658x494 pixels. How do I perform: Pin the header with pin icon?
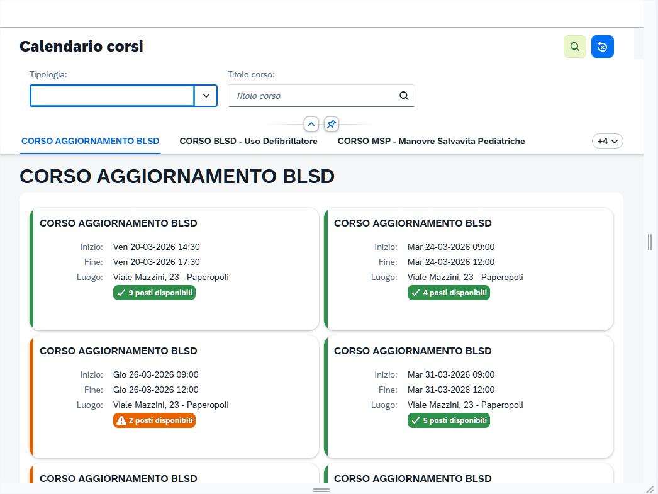click(x=331, y=124)
